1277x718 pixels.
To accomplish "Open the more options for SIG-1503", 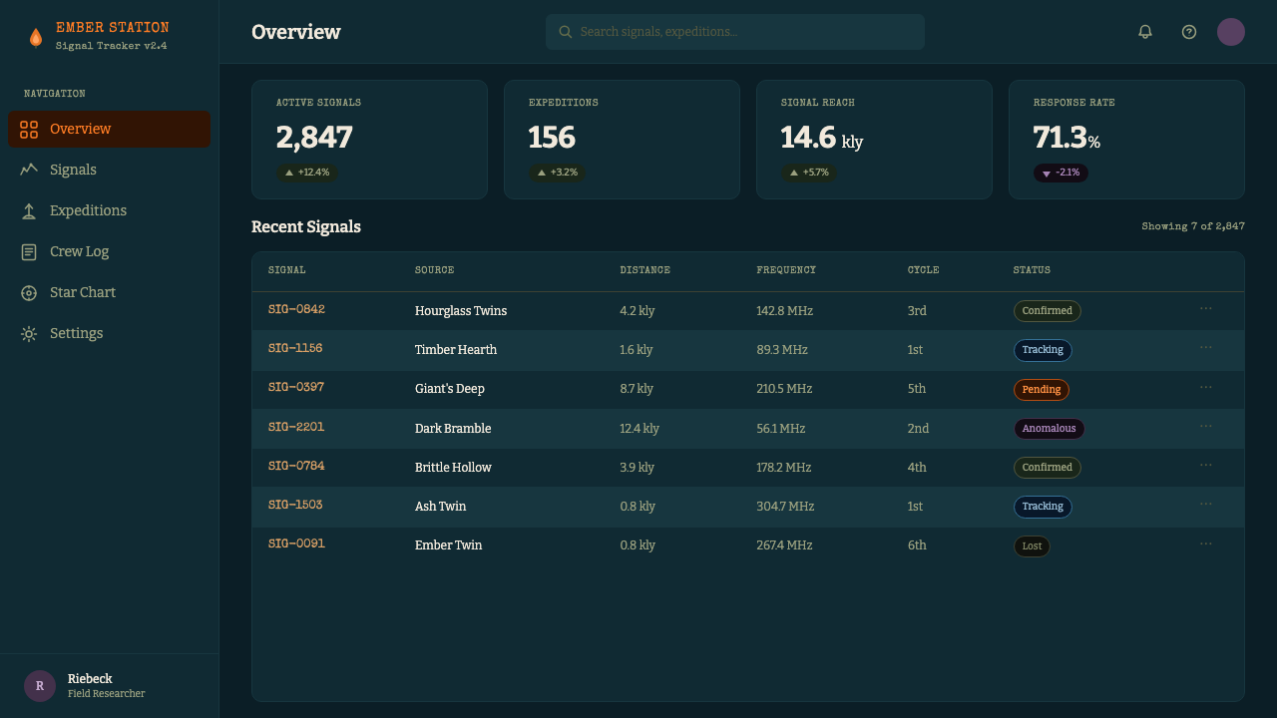I will 1206,505.
